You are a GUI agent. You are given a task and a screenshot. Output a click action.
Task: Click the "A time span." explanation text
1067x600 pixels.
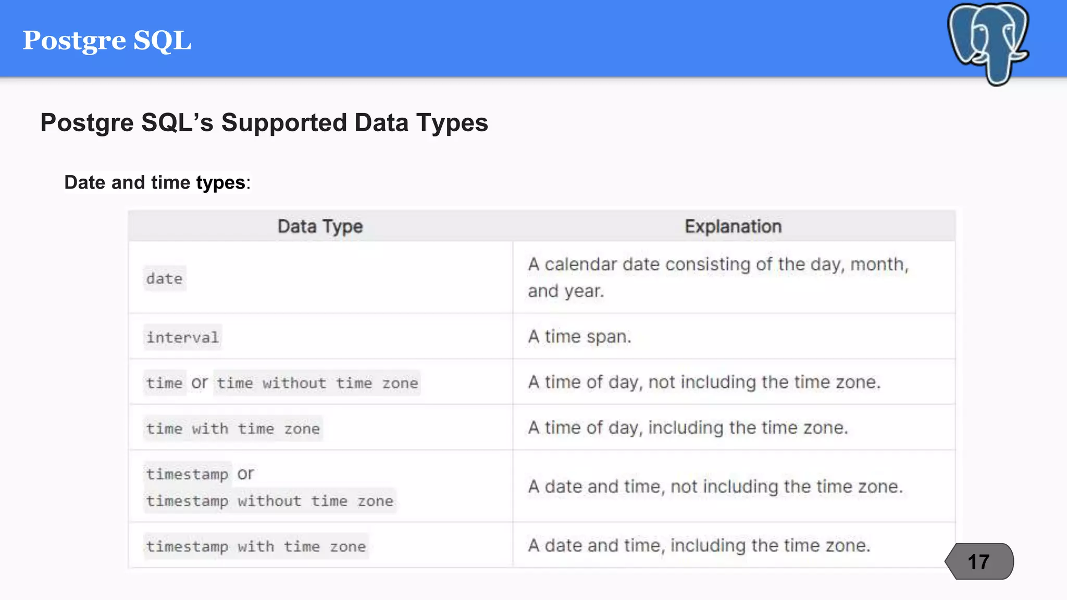(x=579, y=337)
